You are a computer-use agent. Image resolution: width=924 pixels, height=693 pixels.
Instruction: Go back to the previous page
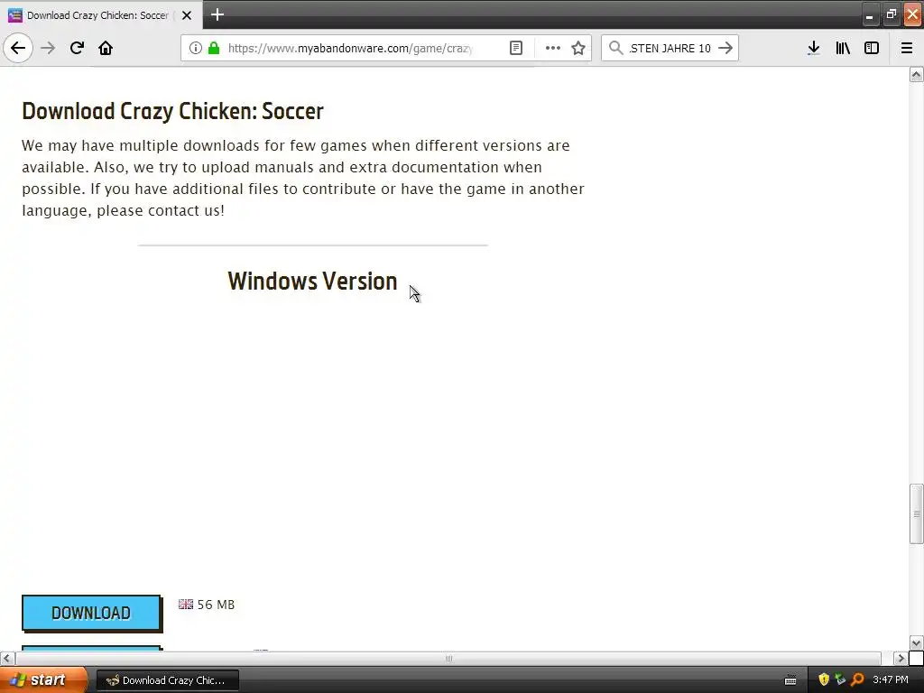click(18, 48)
